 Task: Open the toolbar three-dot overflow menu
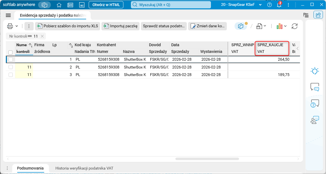click(x=29, y=26)
